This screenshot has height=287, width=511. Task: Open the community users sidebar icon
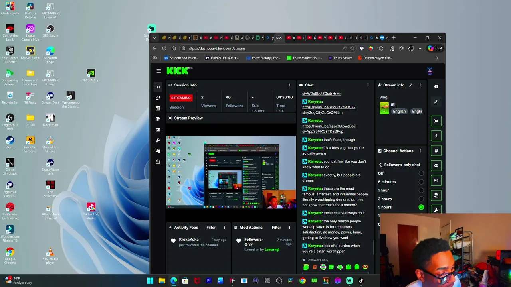[x=158, y=151]
